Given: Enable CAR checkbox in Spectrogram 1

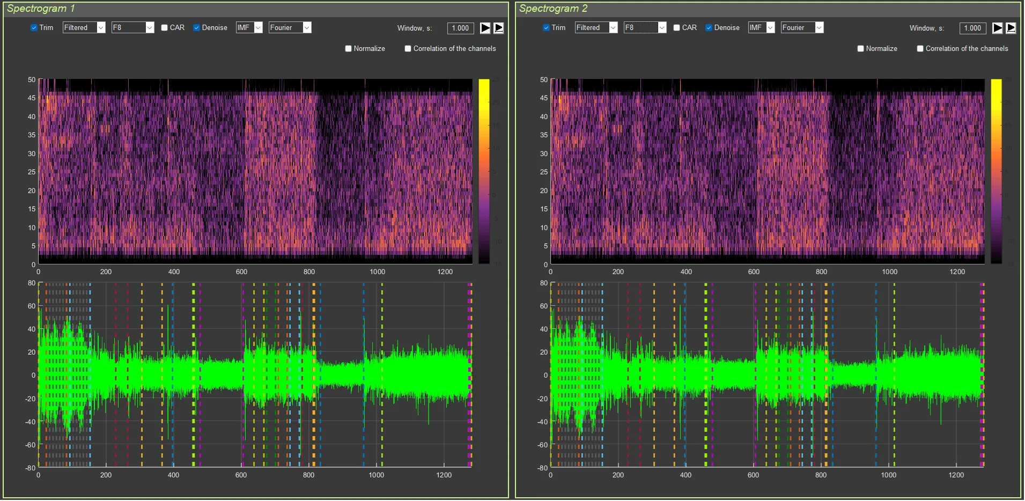Looking at the screenshot, I should pyautogui.click(x=165, y=28).
